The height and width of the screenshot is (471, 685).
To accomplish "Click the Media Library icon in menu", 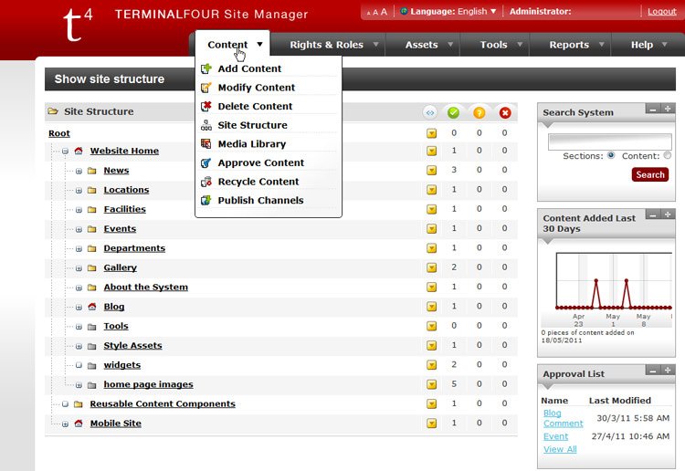I will click(x=206, y=144).
